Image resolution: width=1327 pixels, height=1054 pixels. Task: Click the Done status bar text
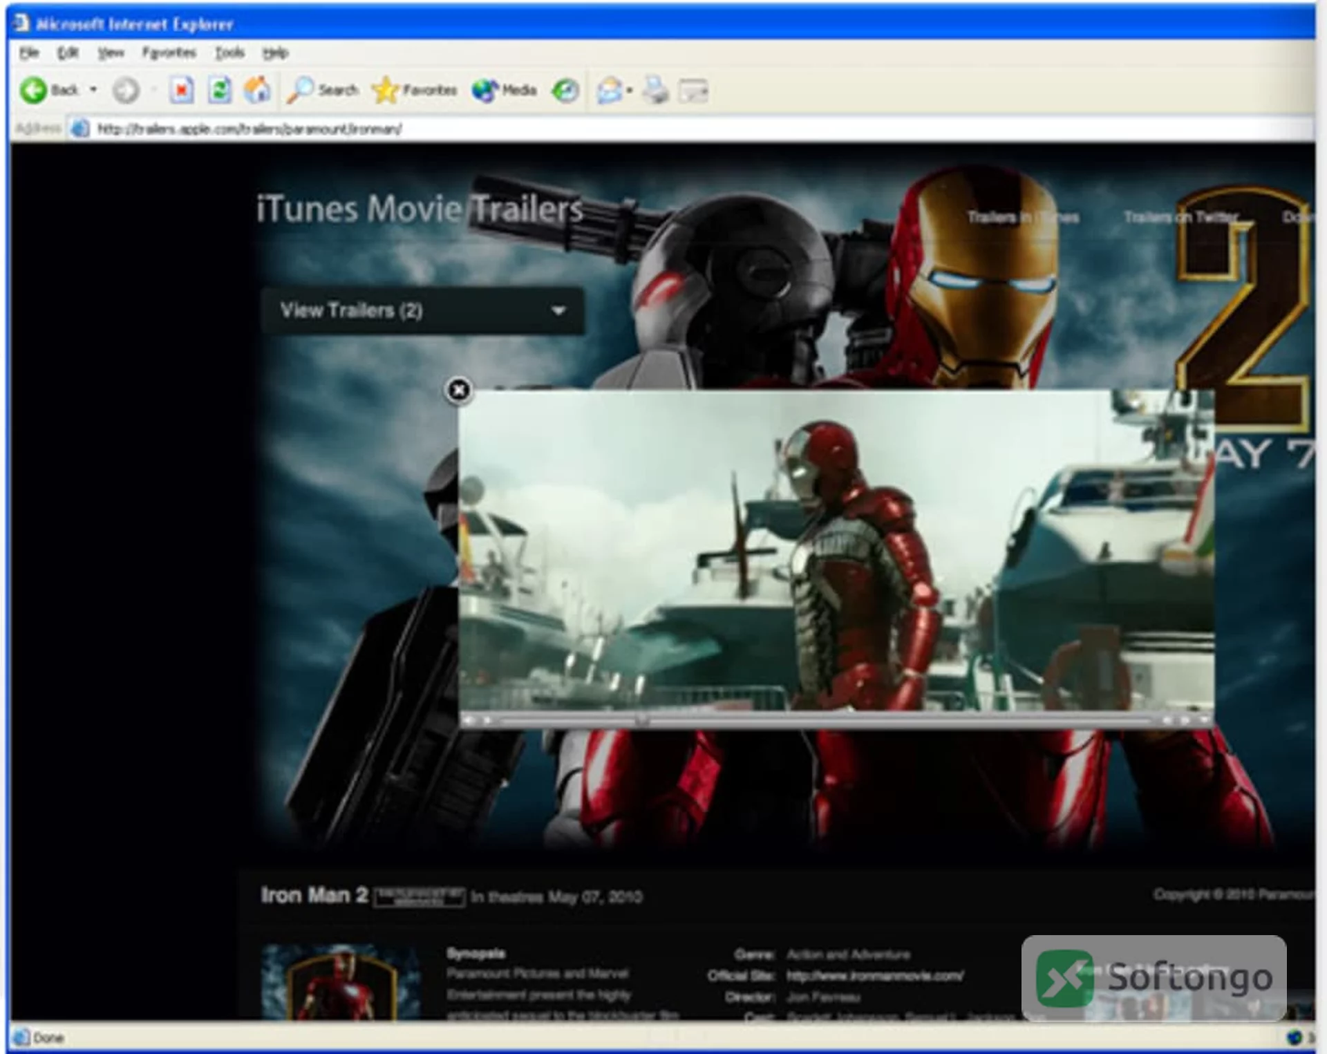pos(48,1038)
